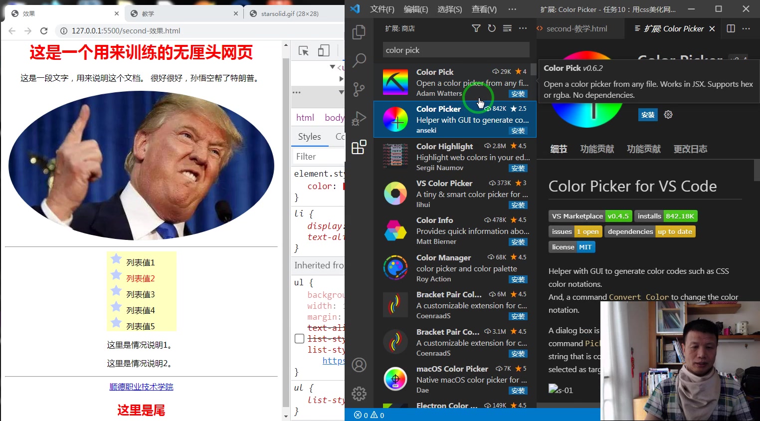The width and height of the screenshot is (760, 421).
Task: Install the Color Info extension
Action: click(518, 242)
